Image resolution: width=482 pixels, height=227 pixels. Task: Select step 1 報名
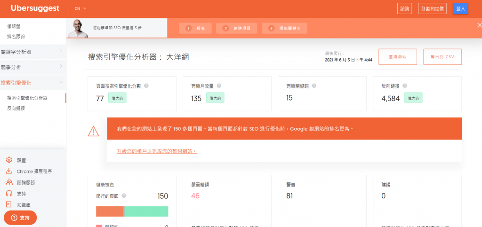(196, 28)
